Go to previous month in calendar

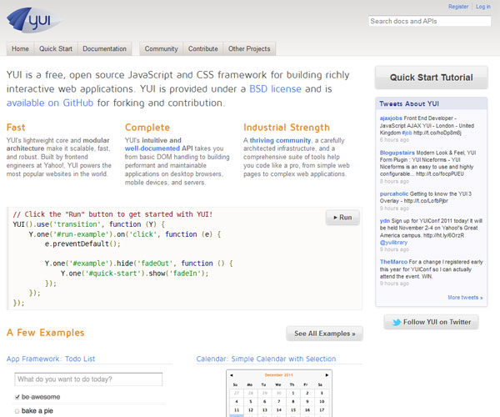[232, 375]
